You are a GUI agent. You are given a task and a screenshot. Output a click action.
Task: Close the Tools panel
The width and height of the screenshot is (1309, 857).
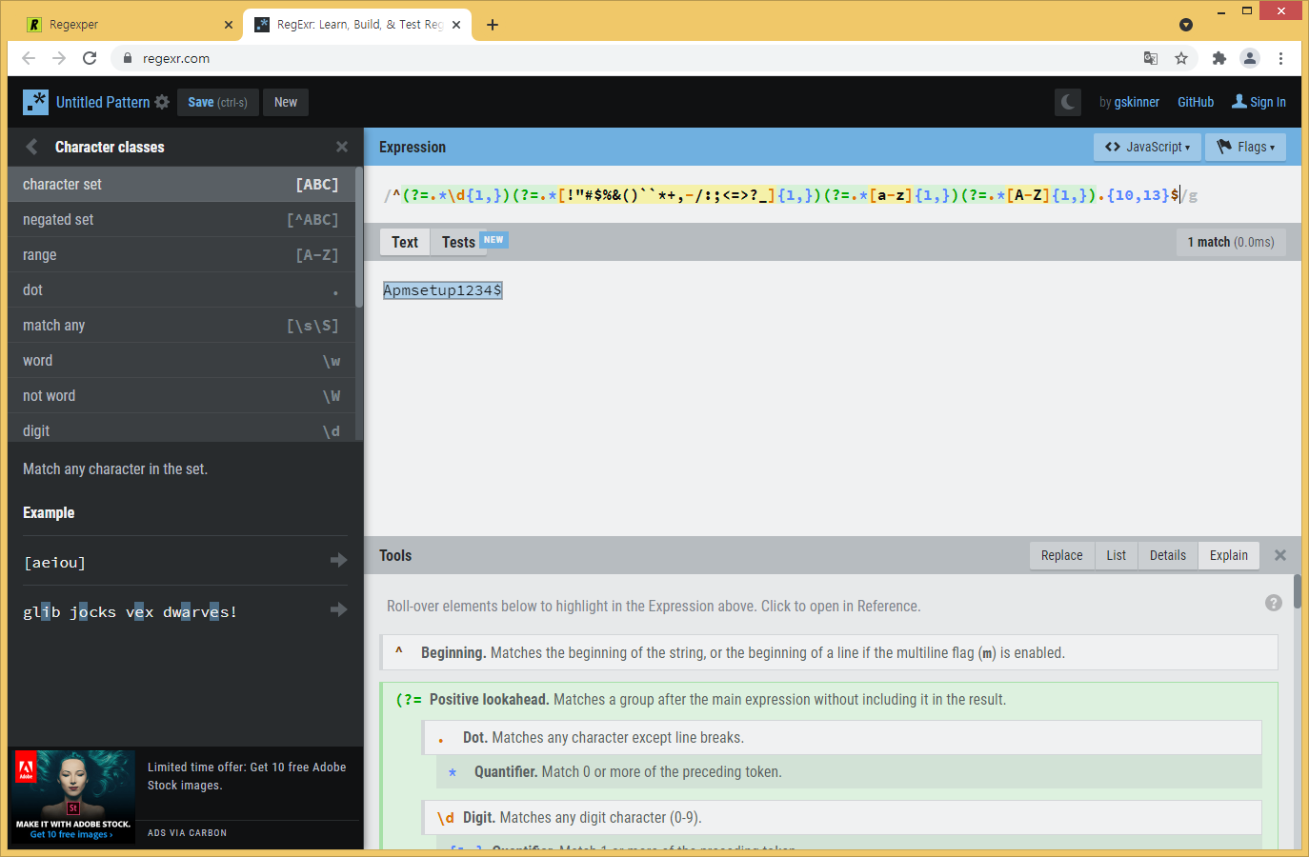[1280, 555]
